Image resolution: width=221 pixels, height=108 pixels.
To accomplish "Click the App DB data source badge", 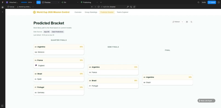I will coord(47,32).
